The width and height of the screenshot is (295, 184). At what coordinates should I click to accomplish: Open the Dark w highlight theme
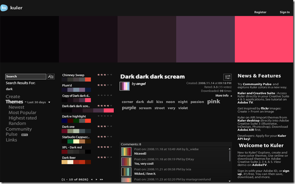[74, 117]
